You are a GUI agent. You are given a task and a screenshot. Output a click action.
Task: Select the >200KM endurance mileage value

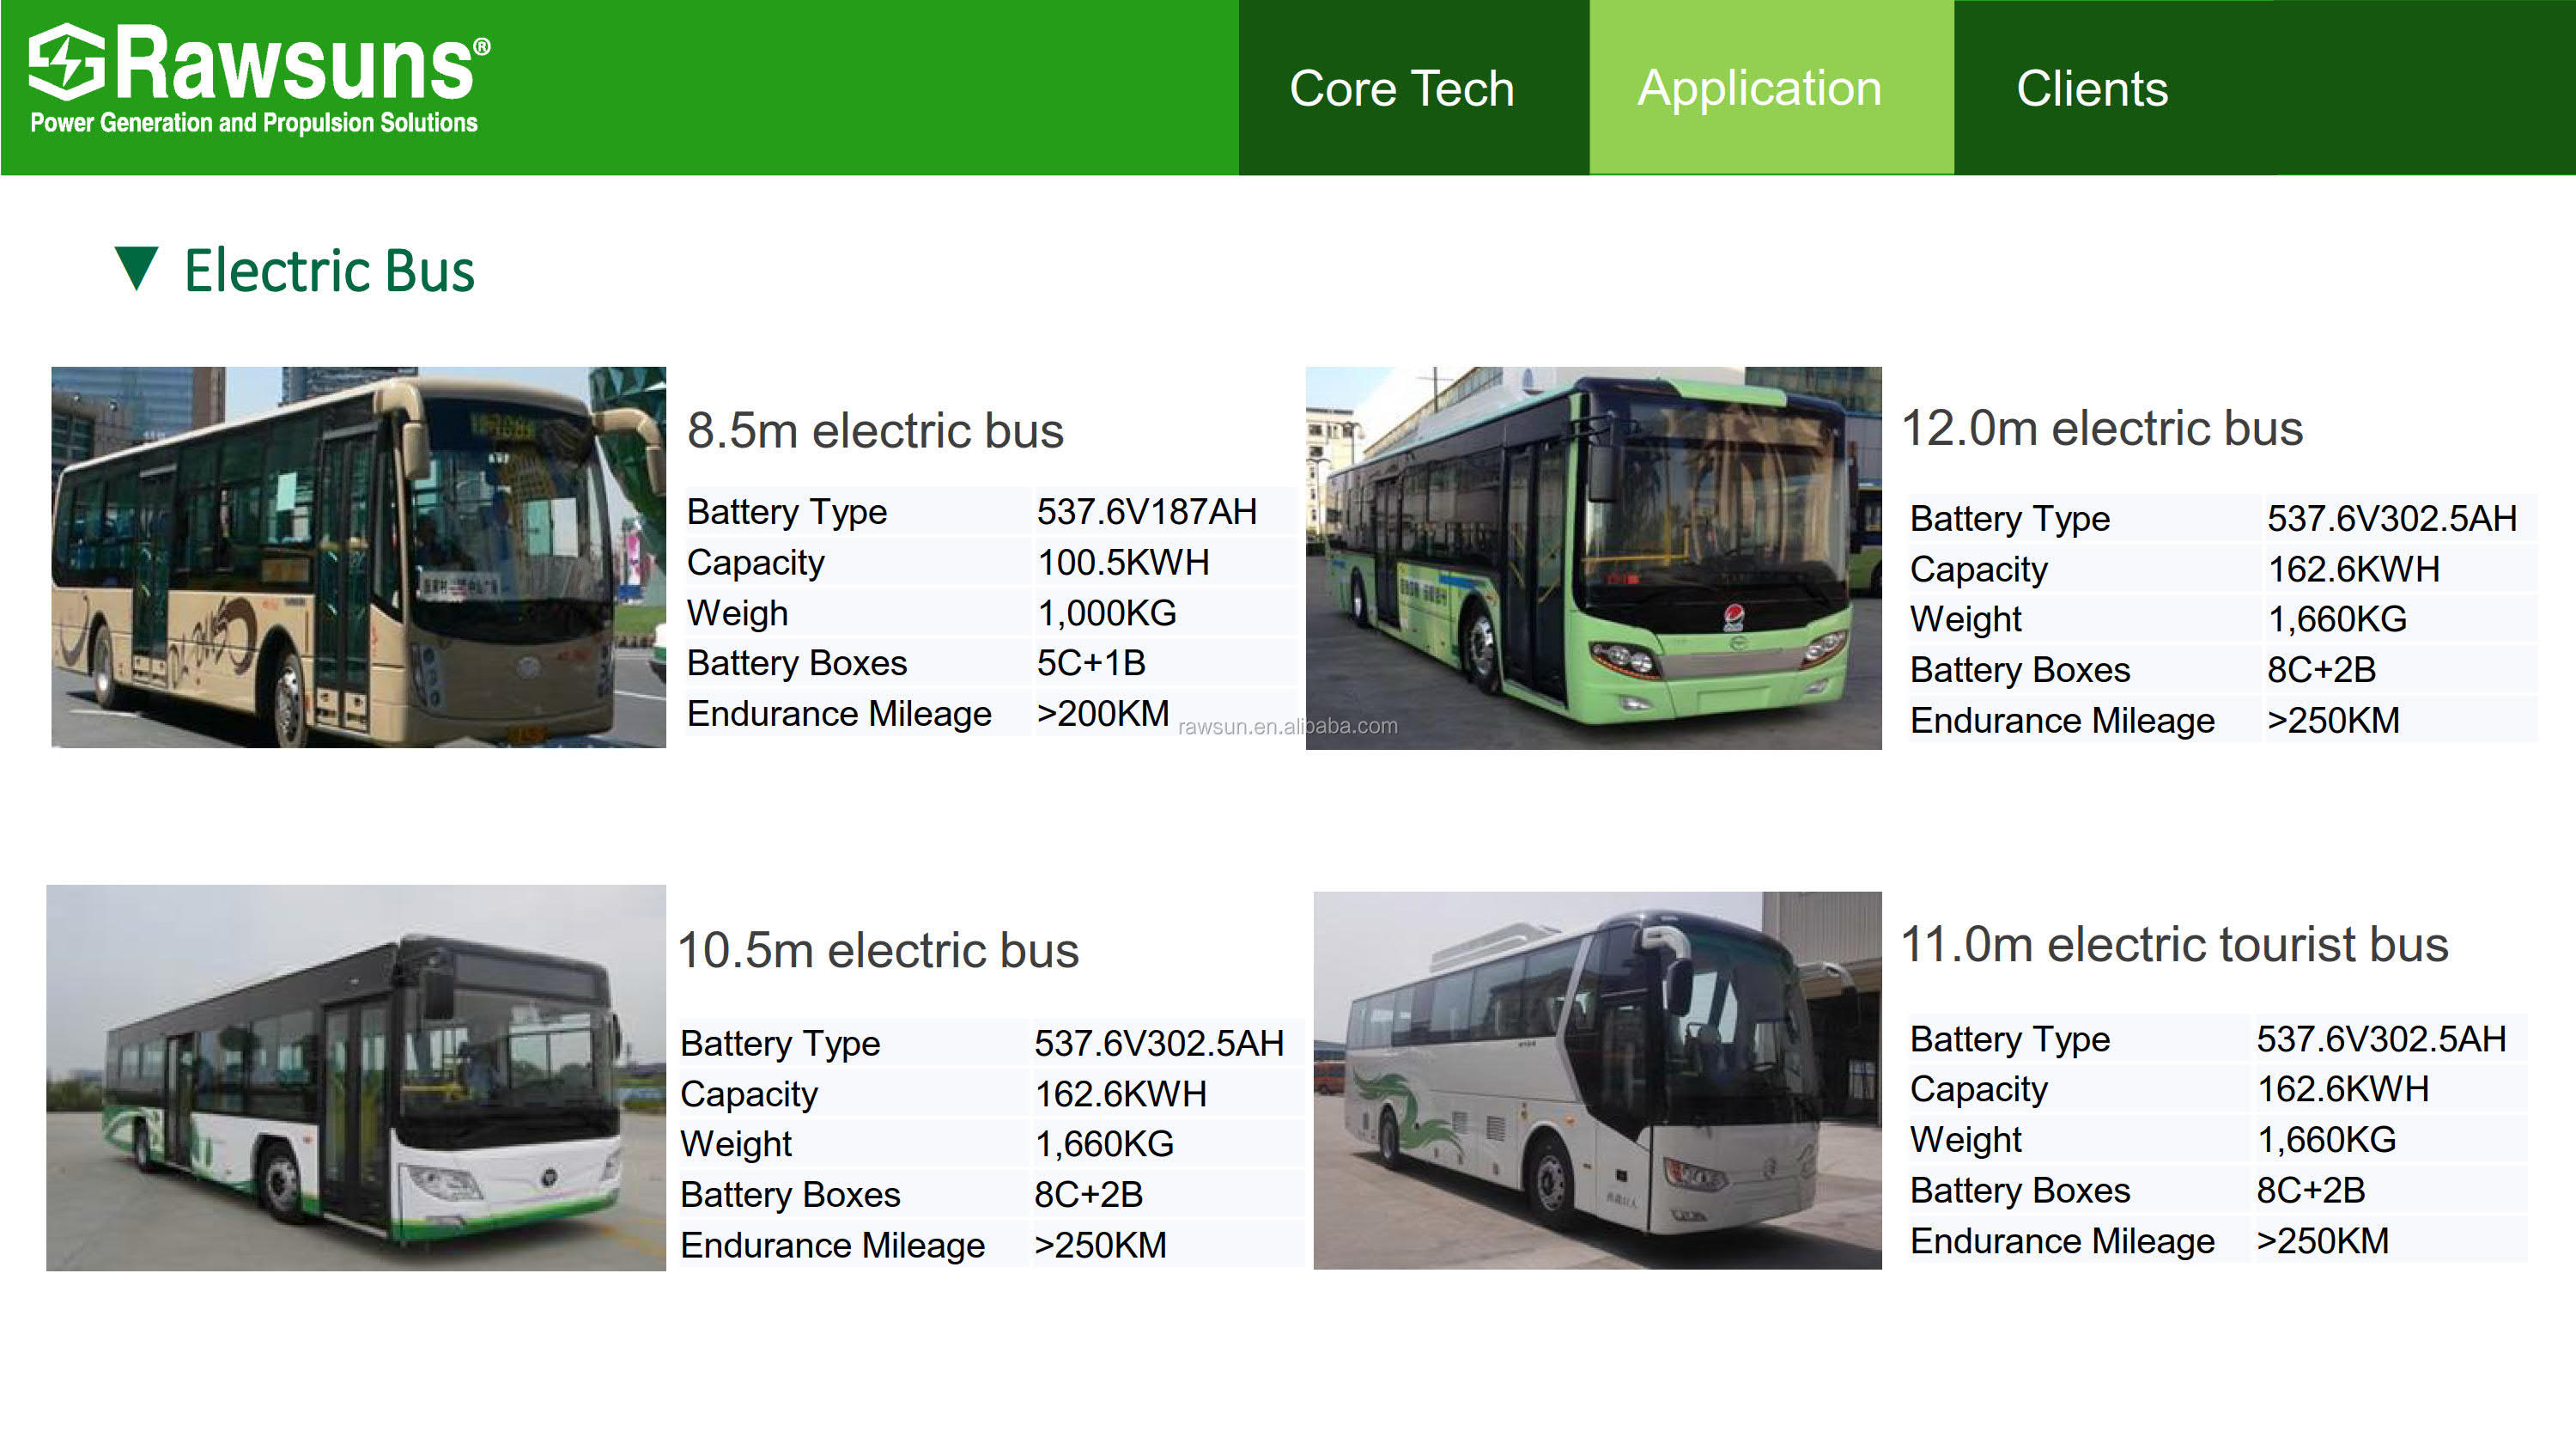click(1102, 714)
